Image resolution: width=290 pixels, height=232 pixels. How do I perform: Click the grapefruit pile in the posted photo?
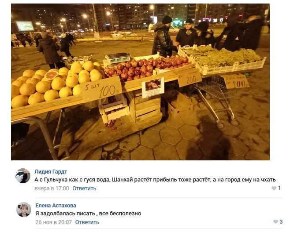(56, 84)
